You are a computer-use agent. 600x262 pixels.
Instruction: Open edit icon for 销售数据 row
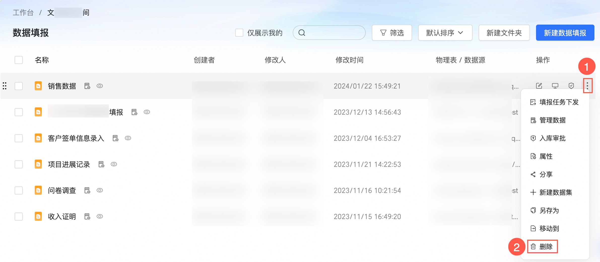(539, 86)
